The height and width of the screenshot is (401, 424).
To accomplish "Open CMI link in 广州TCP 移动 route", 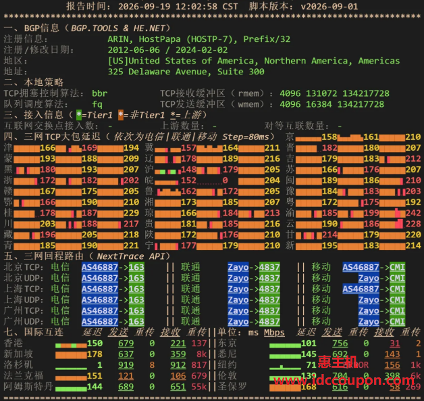I will 397,310.
